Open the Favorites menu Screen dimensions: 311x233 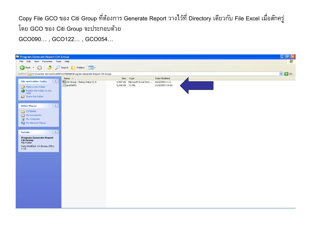[x=47, y=62]
